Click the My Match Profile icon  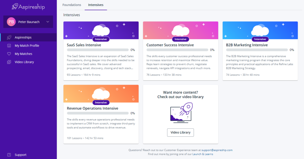[9, 46]
